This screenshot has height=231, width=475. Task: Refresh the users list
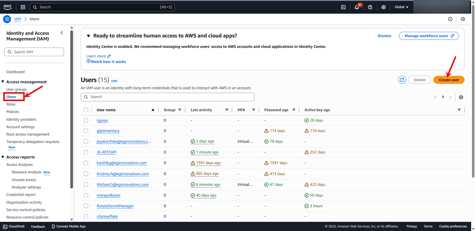pyautogui.click(x=402, y=80)
